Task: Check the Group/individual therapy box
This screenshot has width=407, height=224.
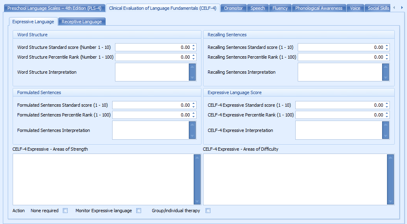Action: 208,211
